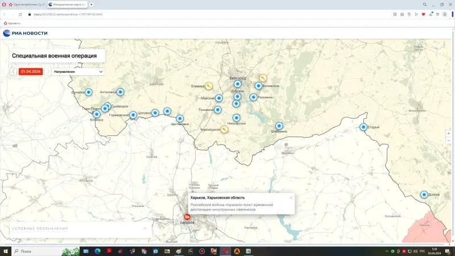Screen dimensions: 455x256
Task: Zoom in the map with plus button
Action: pyautogui.click(x=449, y=133)
